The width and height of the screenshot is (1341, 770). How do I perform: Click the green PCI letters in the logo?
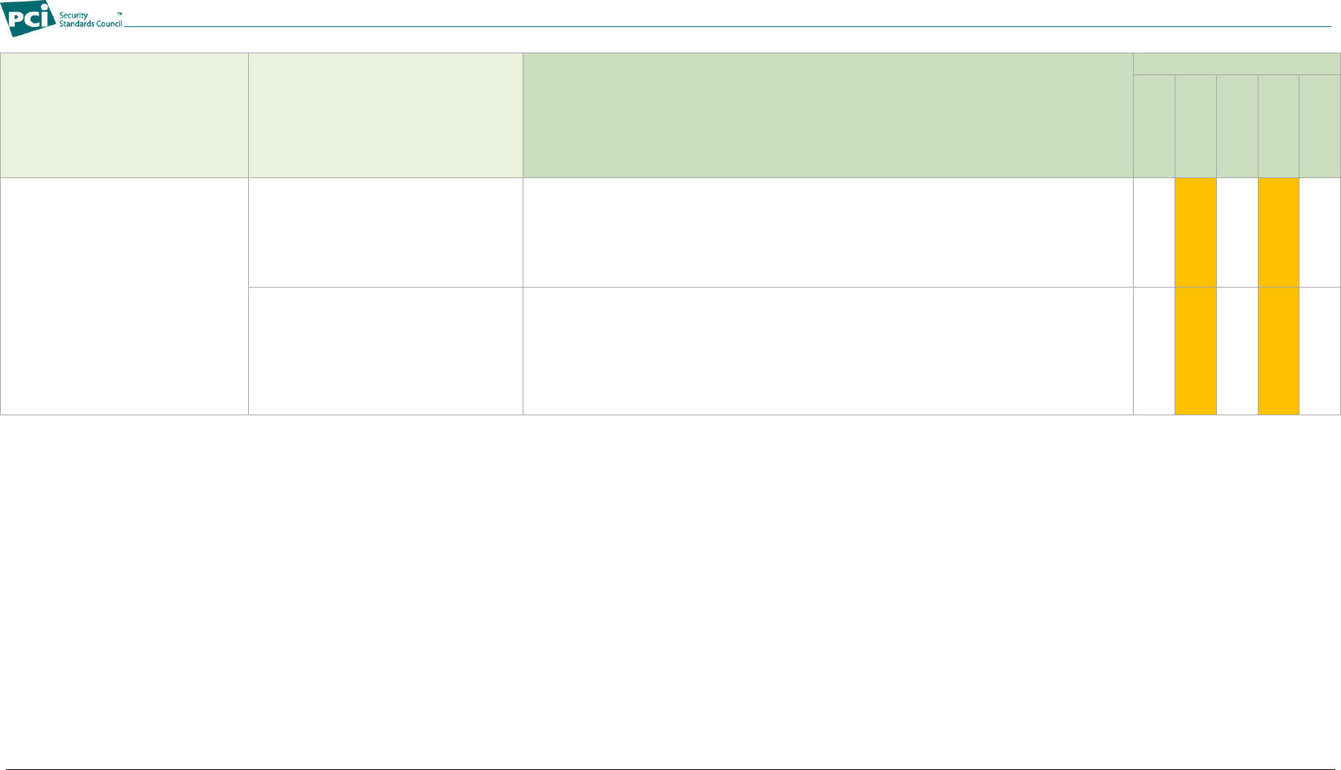pyautogui.click(x=28, y=18)
